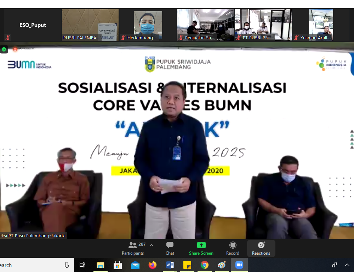This screenshot has height=272, width=354.
Task: Expand the Participants options arrow
Action: [x=152, y=245]
